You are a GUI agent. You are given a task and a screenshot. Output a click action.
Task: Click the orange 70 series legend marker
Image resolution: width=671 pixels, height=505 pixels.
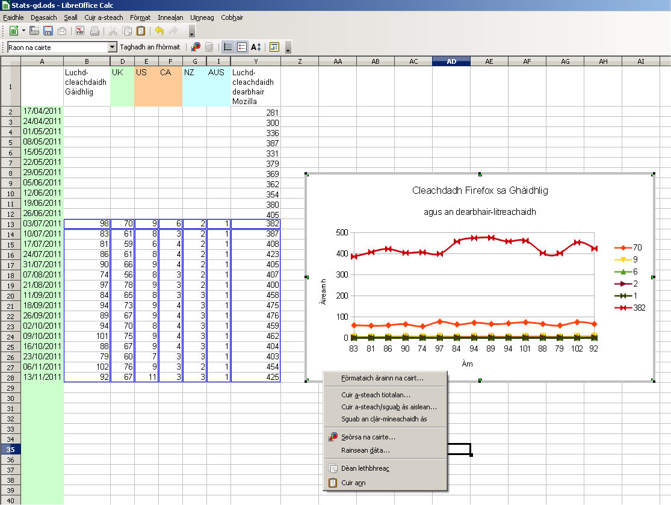[x=623, y=247]
